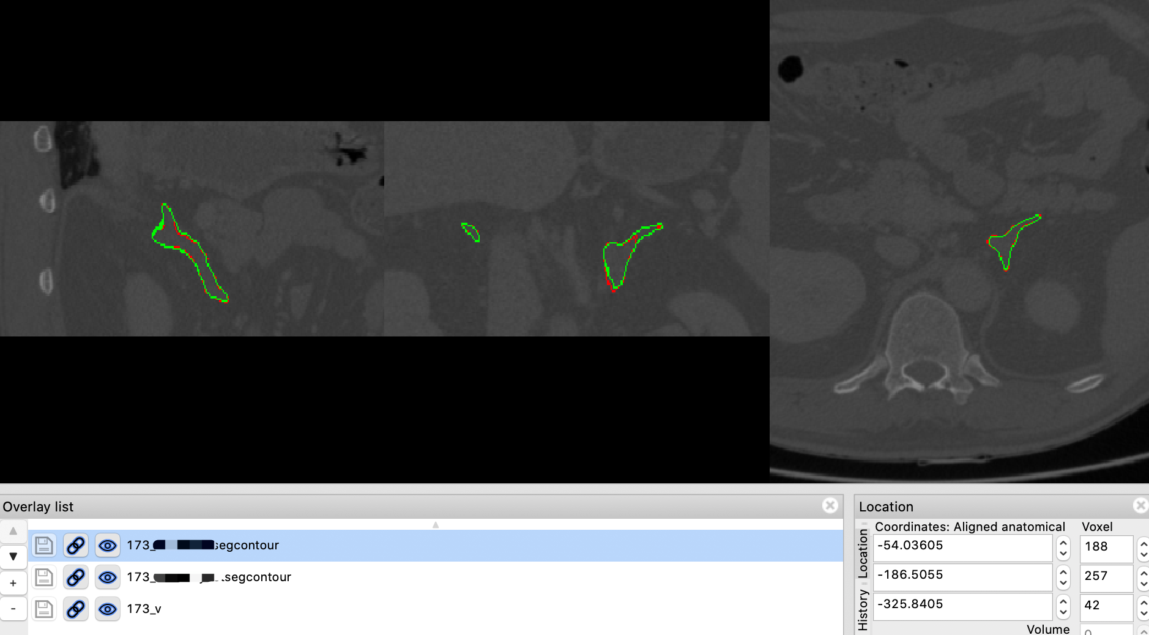1149x635 pixels.
Task: Click the save icon on the second segcontour overlay
Action: pos(44,577)
